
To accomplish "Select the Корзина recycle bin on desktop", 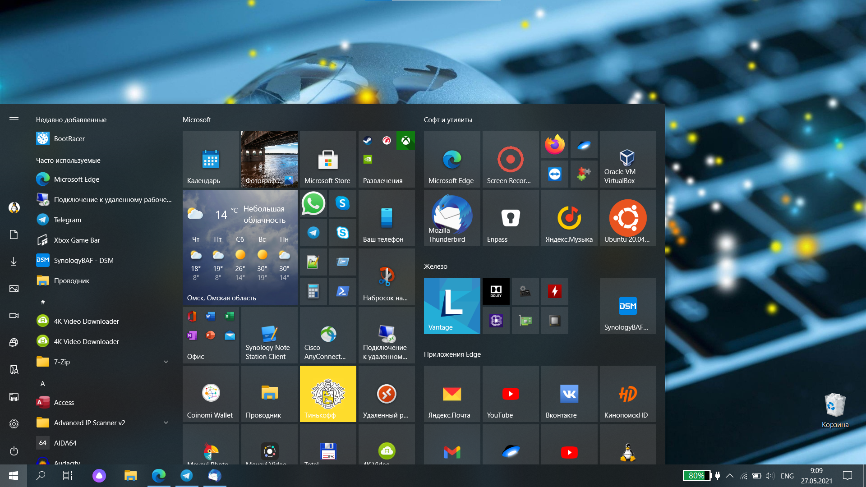I will click(x=835, y=410).
